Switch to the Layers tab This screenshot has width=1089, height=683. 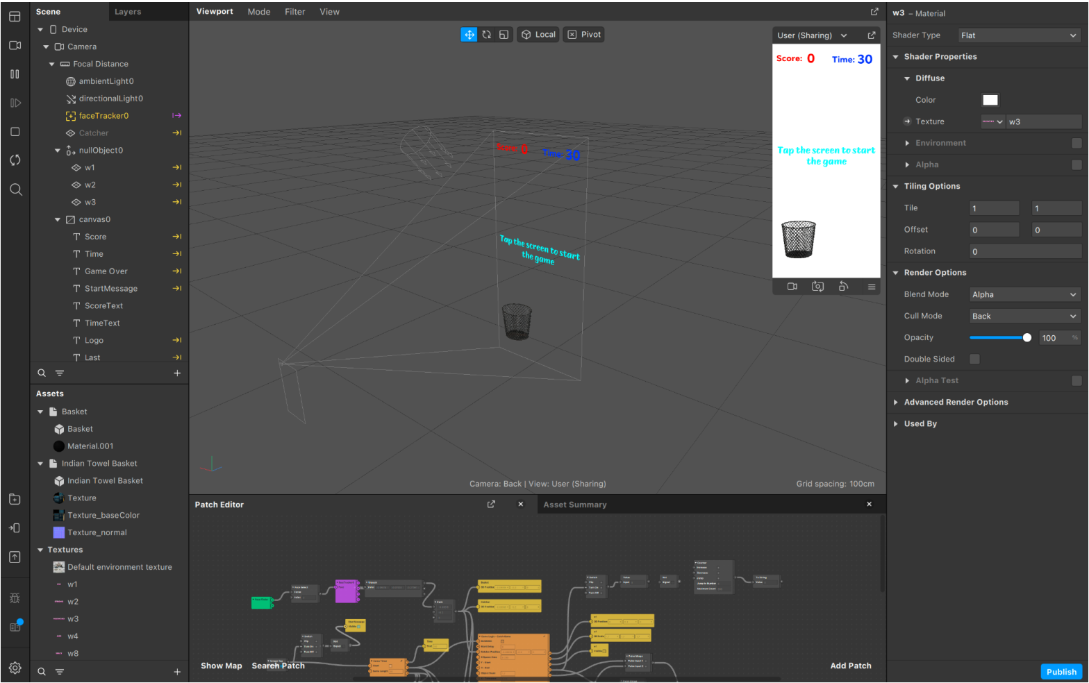128,12
